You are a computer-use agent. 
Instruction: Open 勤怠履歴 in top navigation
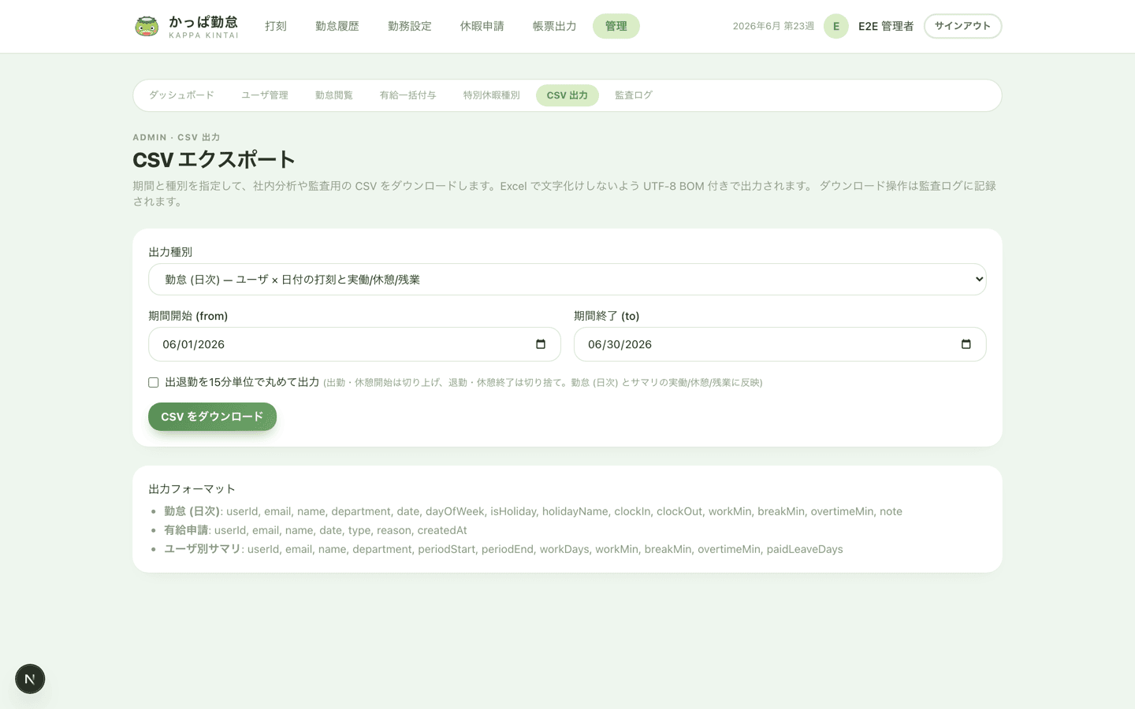[337, 26]
